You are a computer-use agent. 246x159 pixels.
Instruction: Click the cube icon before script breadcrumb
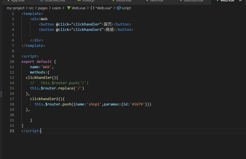[119, 8]
